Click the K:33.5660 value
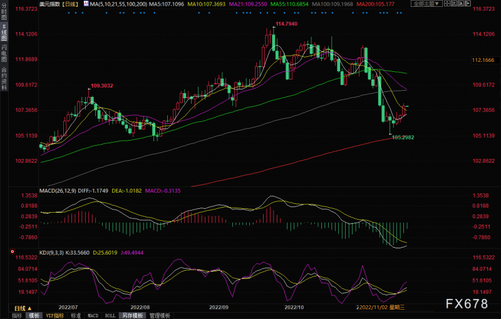Image resolution: width=501 pixels, height=319 pixels. [x=77, y=253]
